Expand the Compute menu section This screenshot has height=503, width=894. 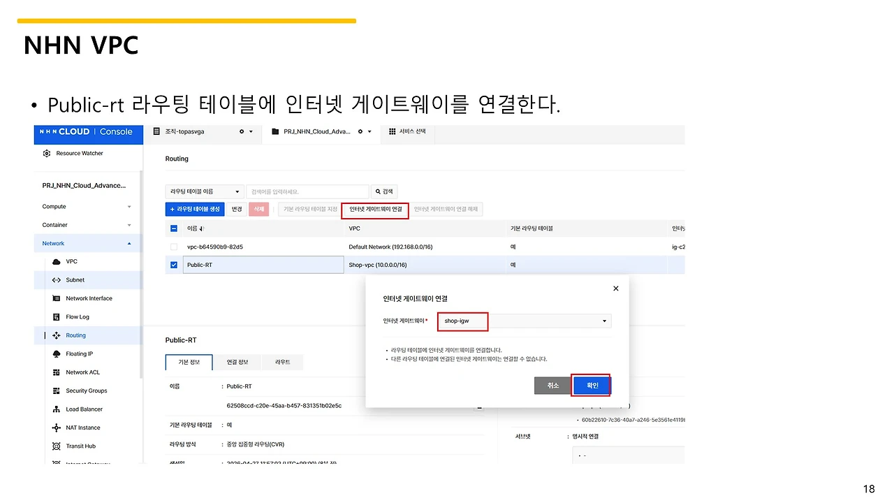pyautogui.click(x=129, y=207)
